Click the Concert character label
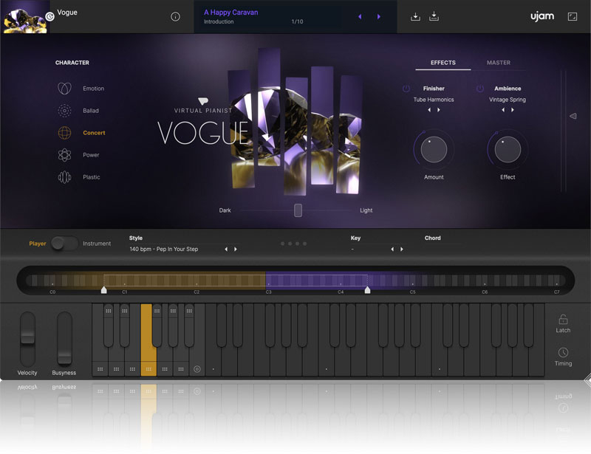Screen dimensions: 591x454 coord(94,133)
